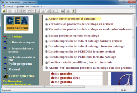
Task: Click the Mercedes logo thumbnail image
Action: point(122,79)
